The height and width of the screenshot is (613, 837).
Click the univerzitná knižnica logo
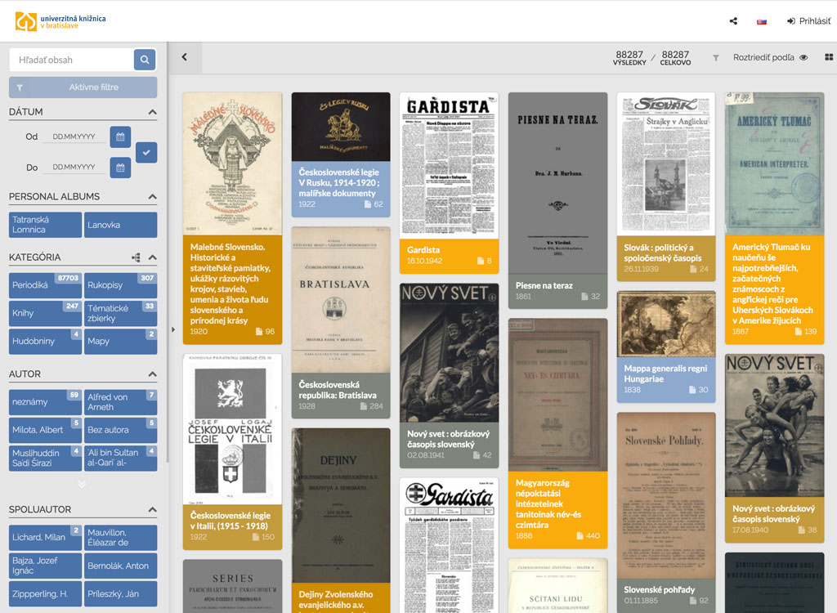coord(60,21)
